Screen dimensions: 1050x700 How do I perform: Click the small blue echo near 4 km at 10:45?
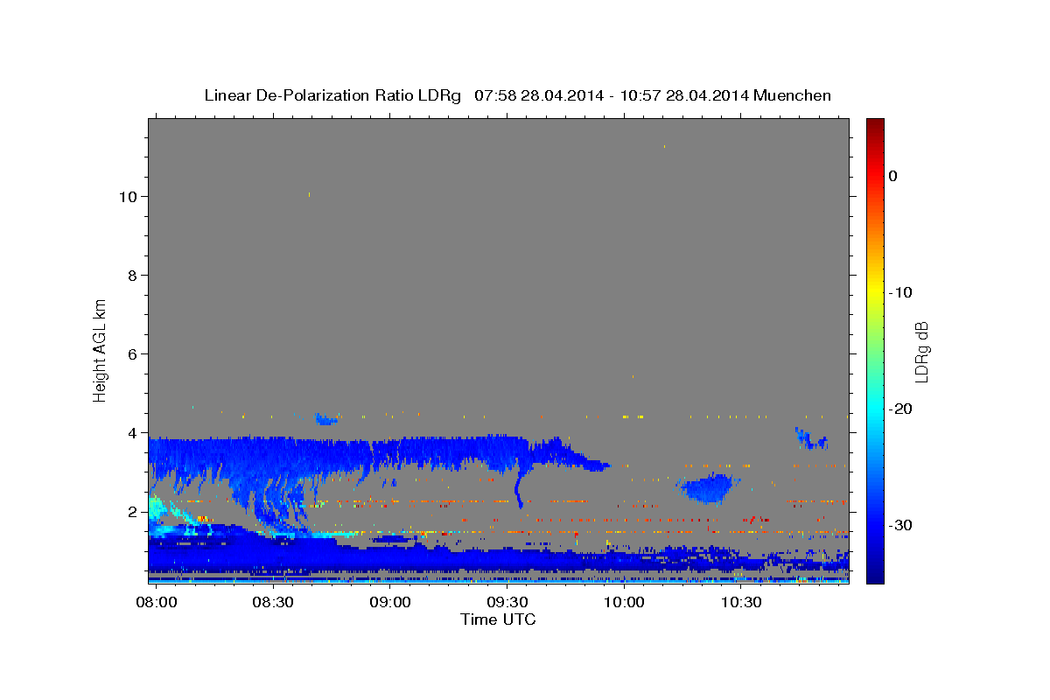tap(810, 439)
